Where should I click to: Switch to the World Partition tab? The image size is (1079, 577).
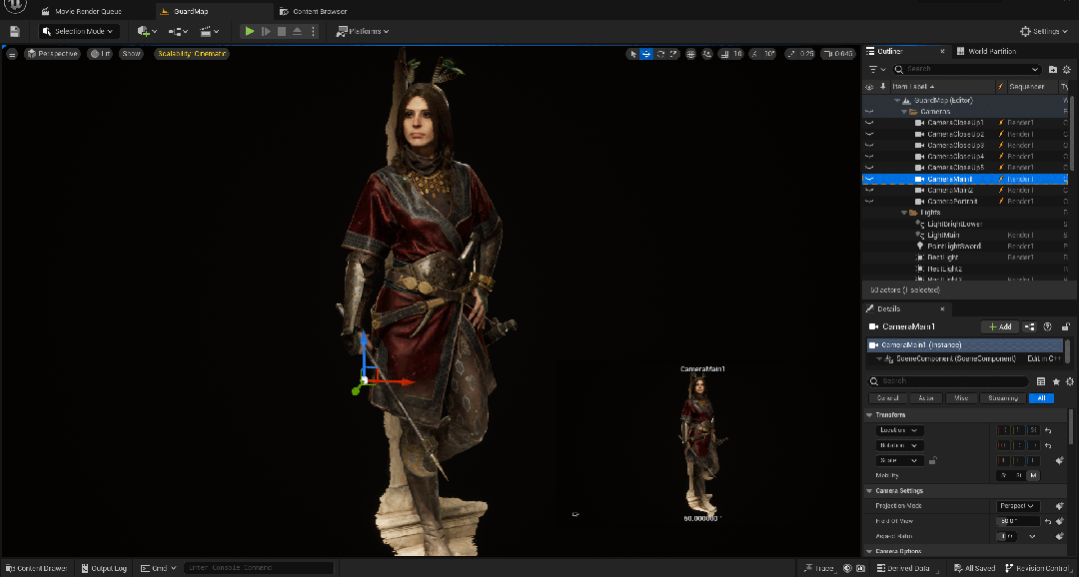985,51
